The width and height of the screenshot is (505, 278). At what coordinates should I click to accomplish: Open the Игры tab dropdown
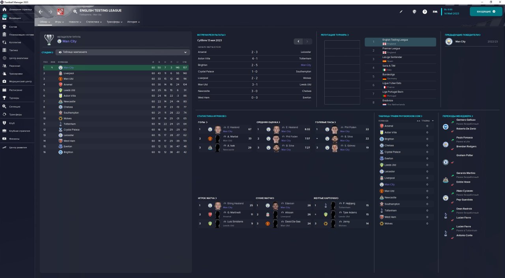[60, 22]
